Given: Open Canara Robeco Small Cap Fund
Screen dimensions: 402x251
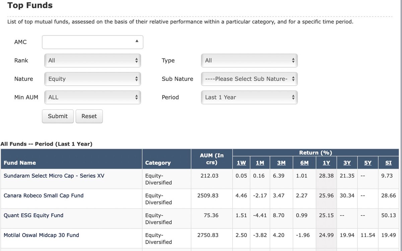Looking at the screenshot, I should coord(44,195).
